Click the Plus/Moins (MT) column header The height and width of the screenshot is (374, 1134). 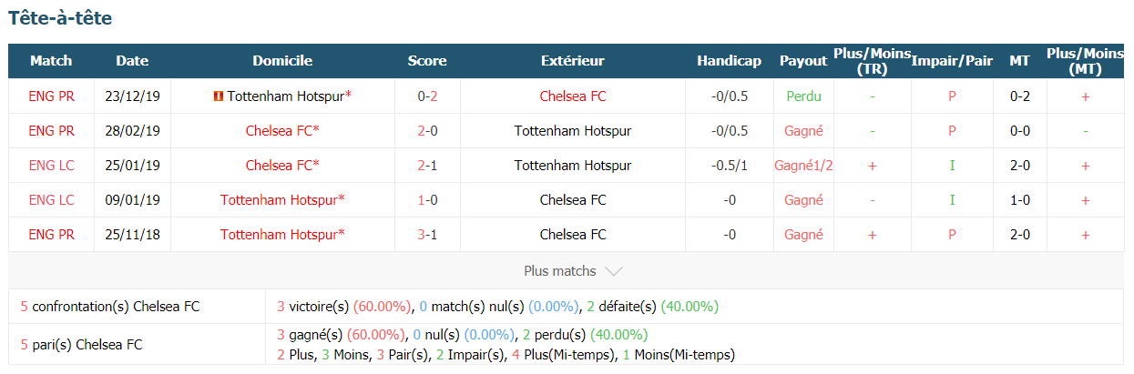click(1085, 61)
